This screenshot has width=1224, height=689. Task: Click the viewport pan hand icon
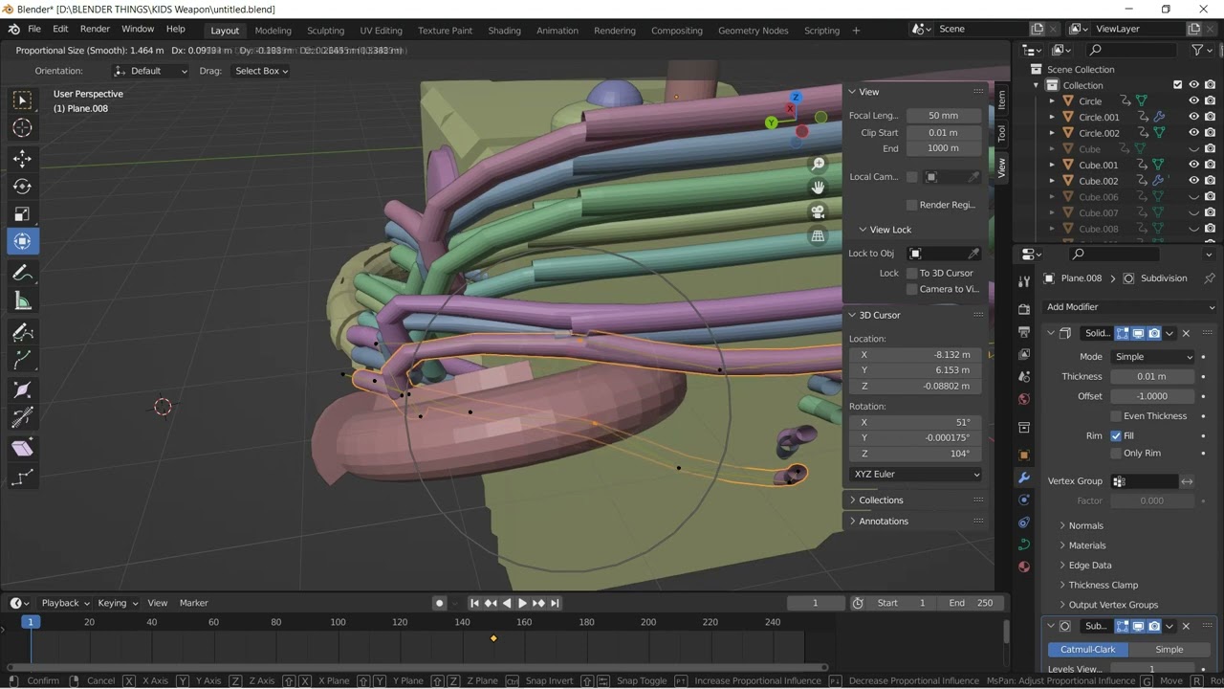pos(818,188)
